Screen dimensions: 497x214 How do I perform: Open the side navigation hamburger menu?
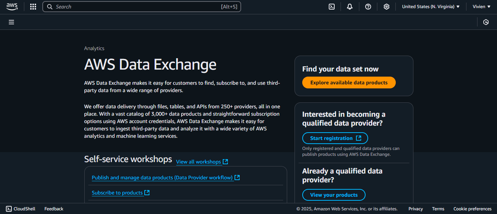tap(11, 22)
